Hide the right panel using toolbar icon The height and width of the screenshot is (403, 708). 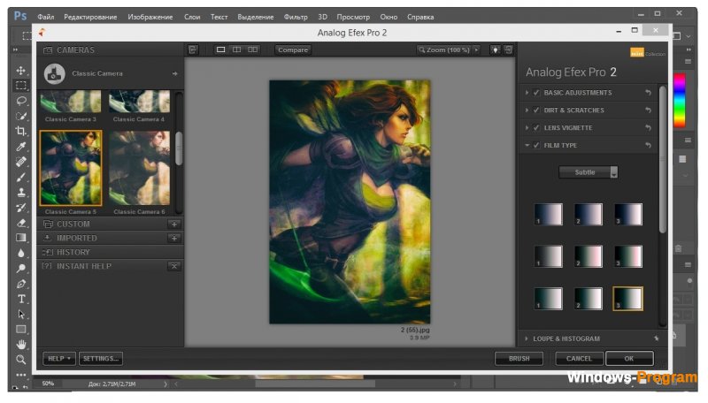pyautogui.click(x=508, y=49)
